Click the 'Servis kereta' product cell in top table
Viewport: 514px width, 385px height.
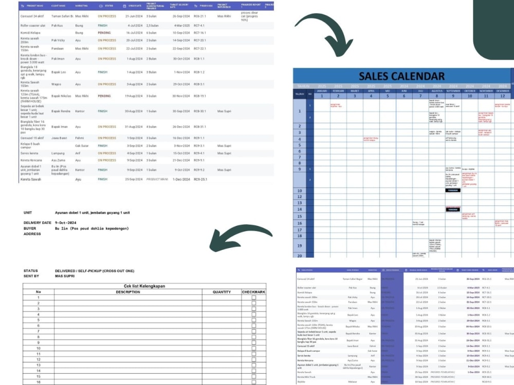29,153
